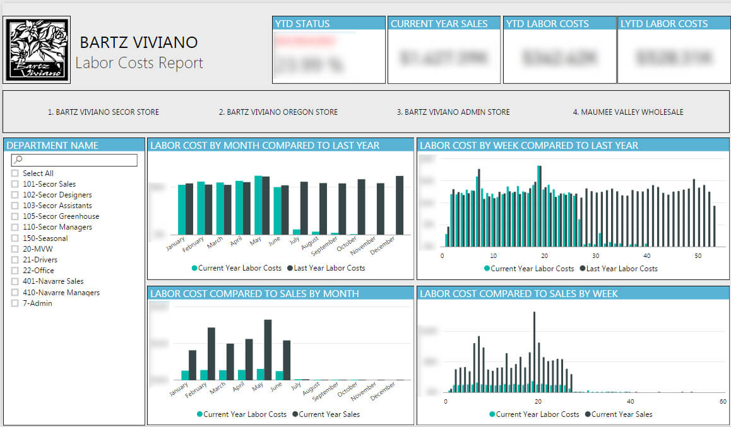
Task: Click Current Year Sales legend in sales by week chart
Action: tap(619, 414)
